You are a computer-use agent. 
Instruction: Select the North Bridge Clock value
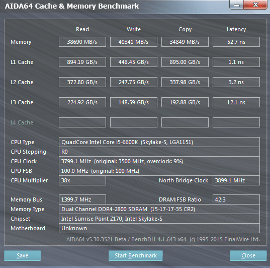click(236, 180)
